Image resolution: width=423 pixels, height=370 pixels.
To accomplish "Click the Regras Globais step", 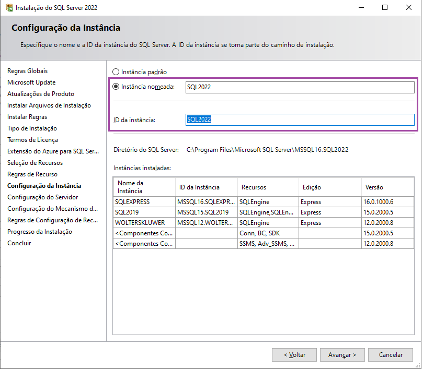I will 27,71.
